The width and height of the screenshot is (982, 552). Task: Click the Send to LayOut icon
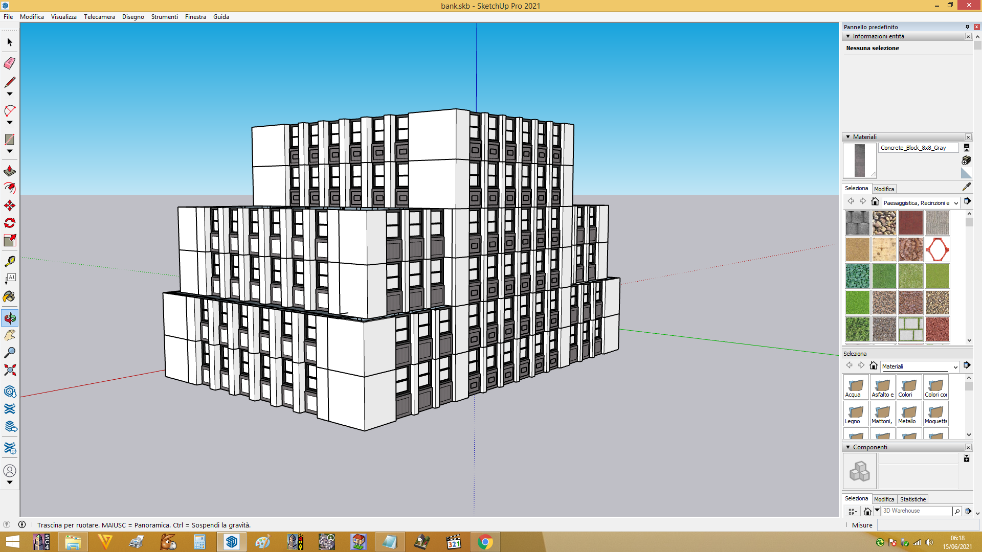(10, 426)
